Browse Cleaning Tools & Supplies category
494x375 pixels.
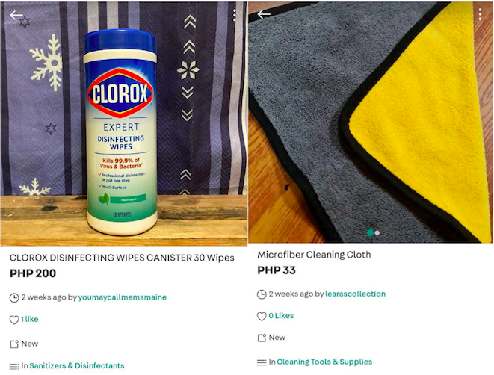[x=324, y=362]
